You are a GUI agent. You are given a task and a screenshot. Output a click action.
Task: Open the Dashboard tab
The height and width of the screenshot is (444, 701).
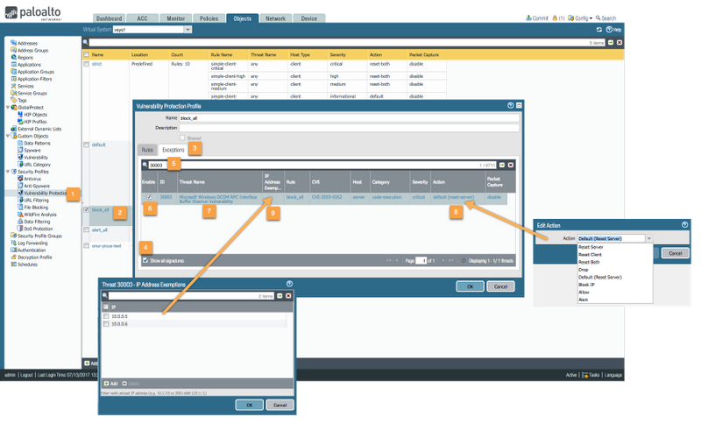(x=109, y=18)
